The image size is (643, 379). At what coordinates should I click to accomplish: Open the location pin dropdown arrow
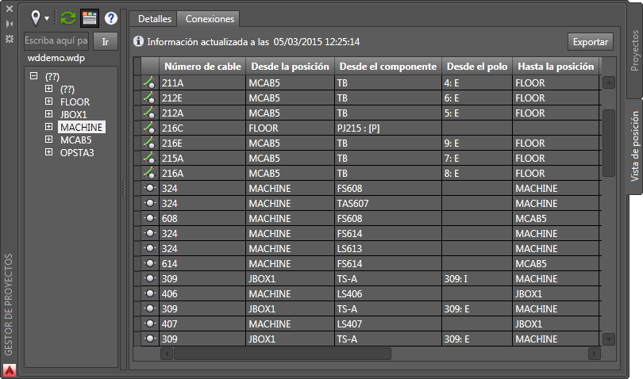pyautogui.click(x=47, y=18)
